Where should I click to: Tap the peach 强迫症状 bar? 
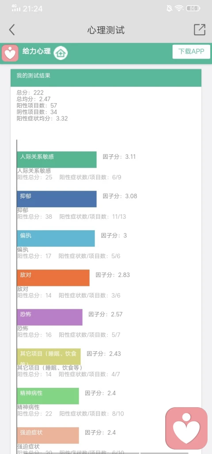coord(48,435)
